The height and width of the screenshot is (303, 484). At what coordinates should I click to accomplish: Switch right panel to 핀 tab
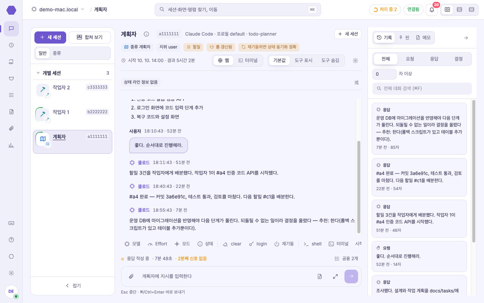click(x=404, y=37)
